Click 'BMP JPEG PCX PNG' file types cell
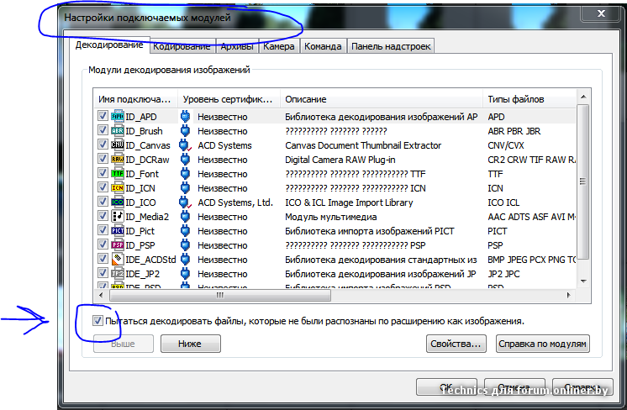 [x=531, y=260]
